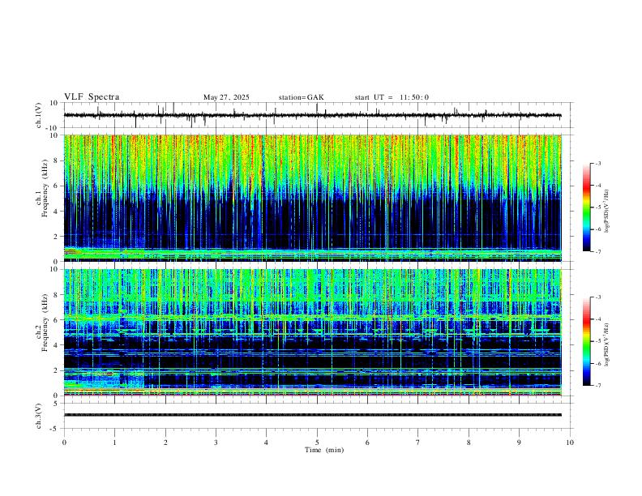642x496 pixels.
Task: Click the "VLF Spectra" plot title
Action: coord(92,97)
